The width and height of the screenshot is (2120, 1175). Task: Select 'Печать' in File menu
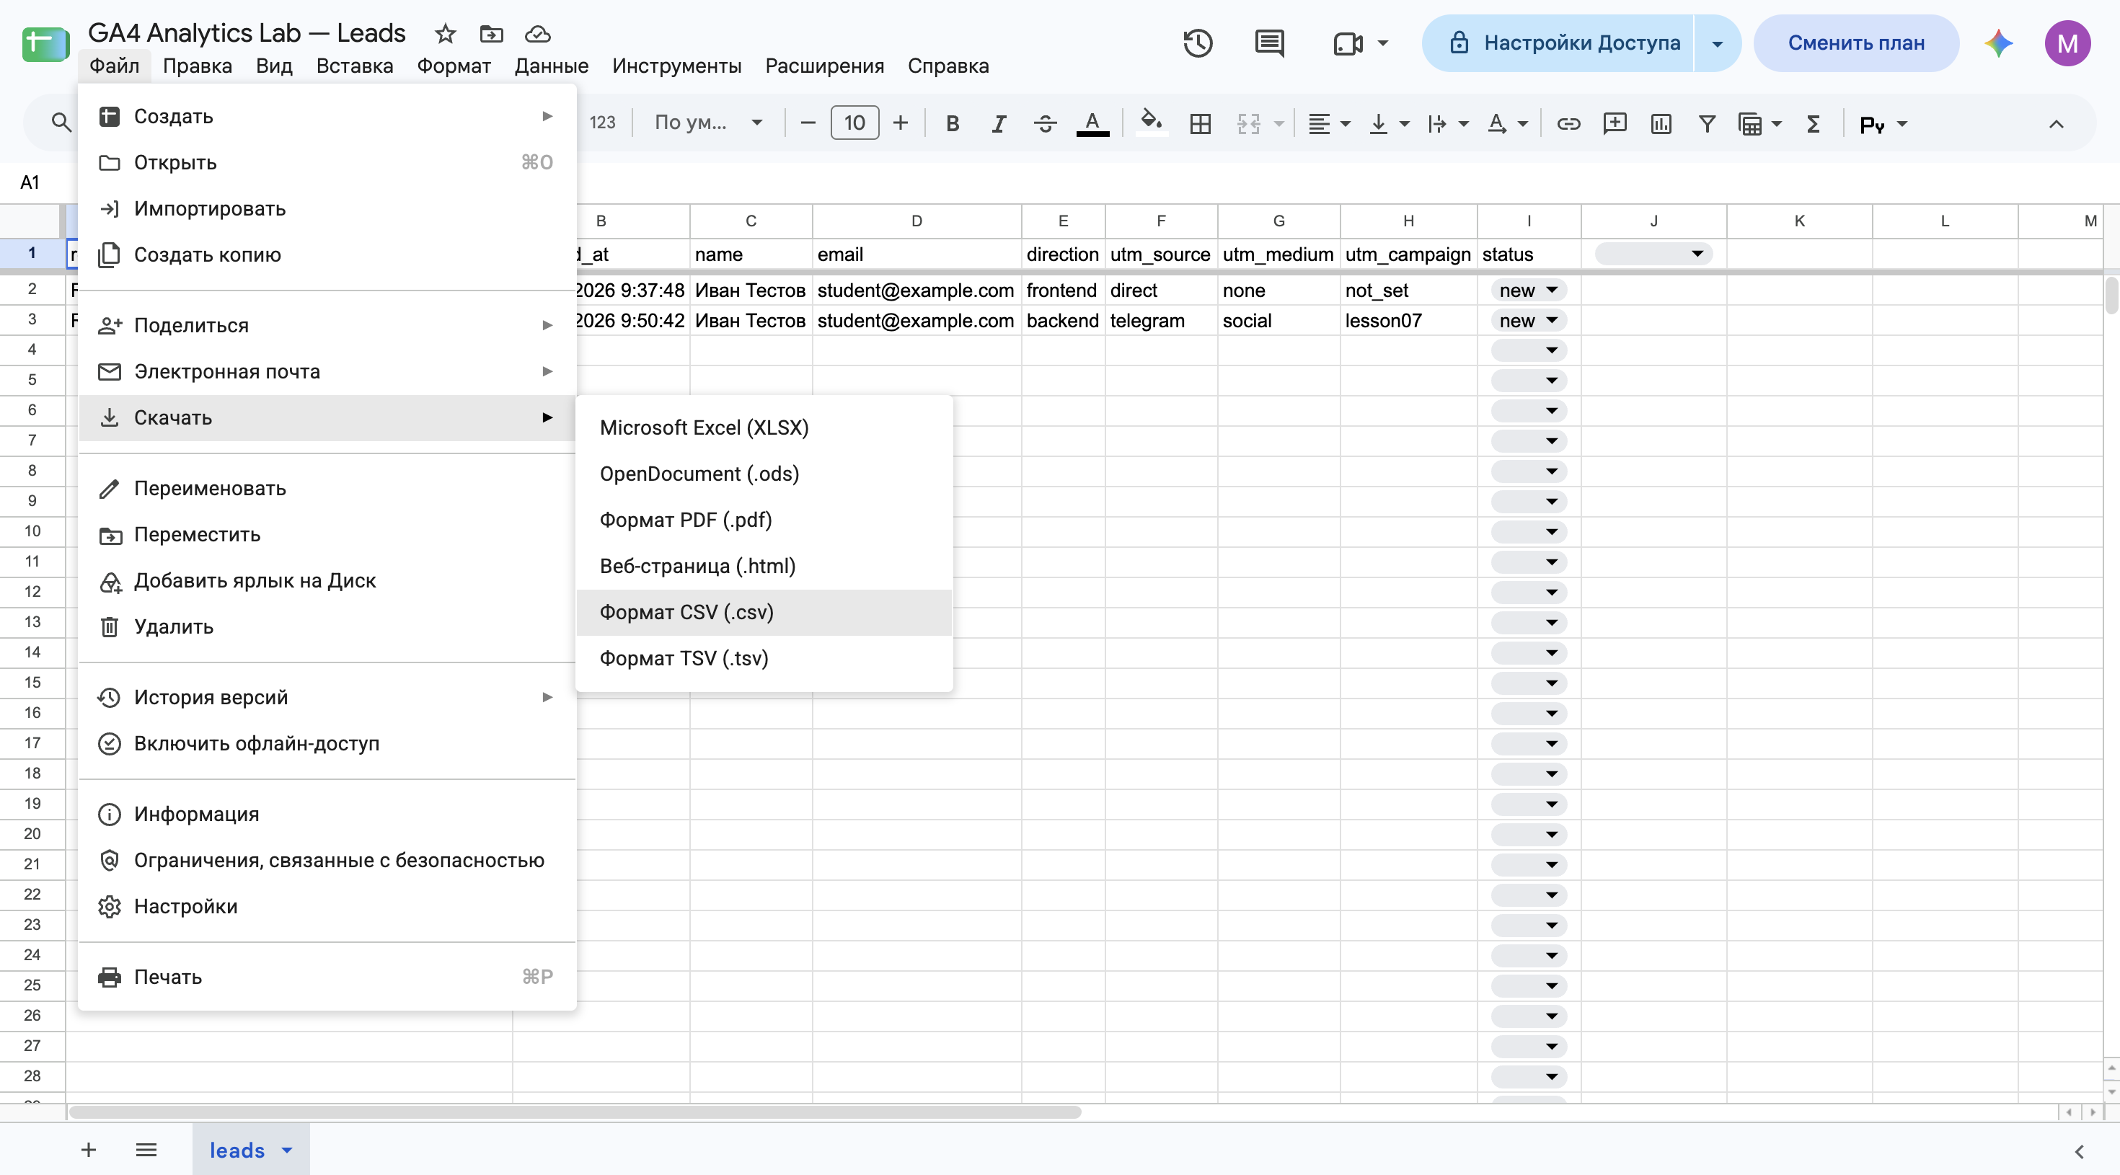tap(327, 977)
